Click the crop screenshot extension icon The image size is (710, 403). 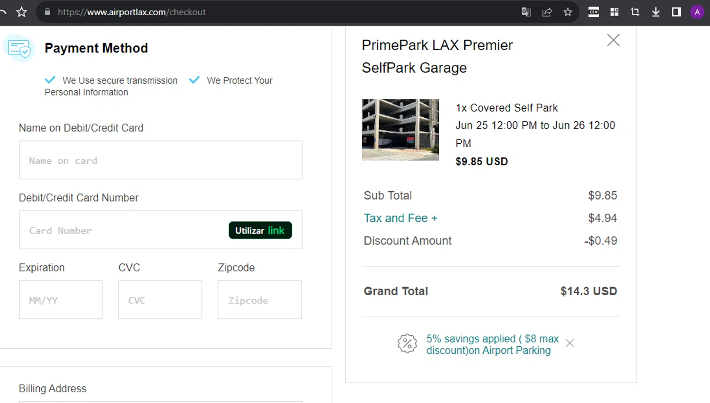(635, 12)
